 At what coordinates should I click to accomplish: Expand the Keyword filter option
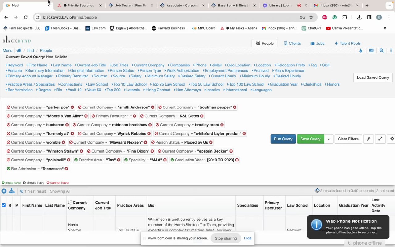[14, 65]
